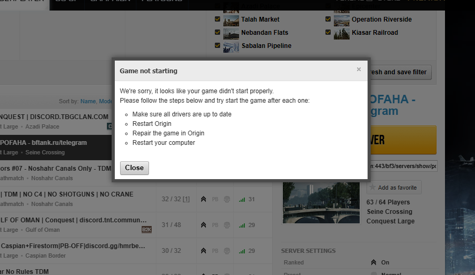475x275 pixels.
Task: Sort server list by Name
Action: [x=88, y=101]
